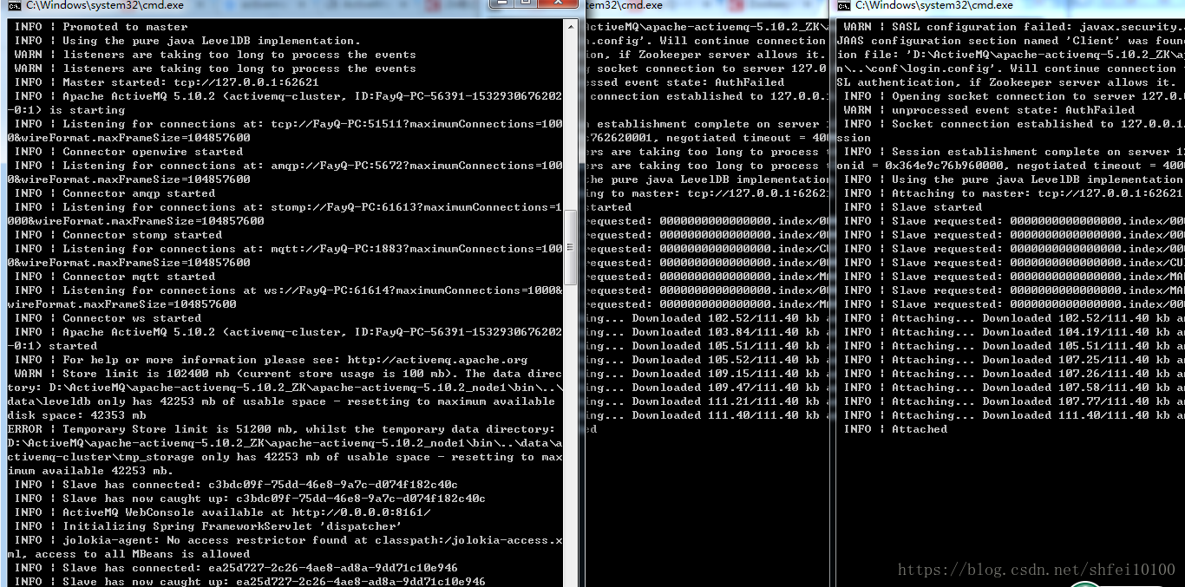
Task: Click the http://activemq.apache.org help line
Action: click(x=271, y=360)
